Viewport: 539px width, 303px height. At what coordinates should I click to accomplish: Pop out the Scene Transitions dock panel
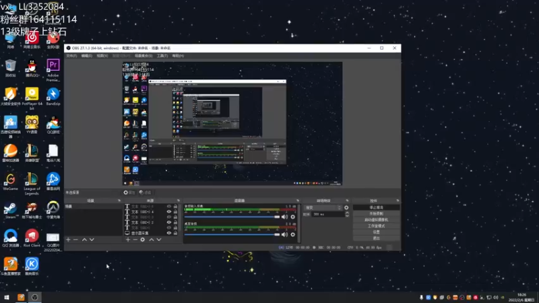[x=347, y=201]
